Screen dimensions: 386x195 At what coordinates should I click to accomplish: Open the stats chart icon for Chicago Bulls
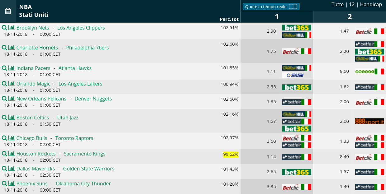coord(12,138)
